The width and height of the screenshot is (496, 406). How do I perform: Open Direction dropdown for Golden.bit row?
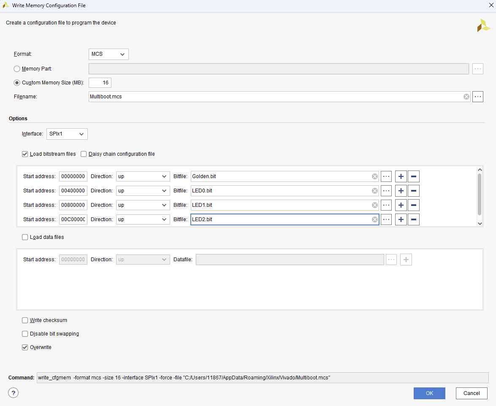143,176
